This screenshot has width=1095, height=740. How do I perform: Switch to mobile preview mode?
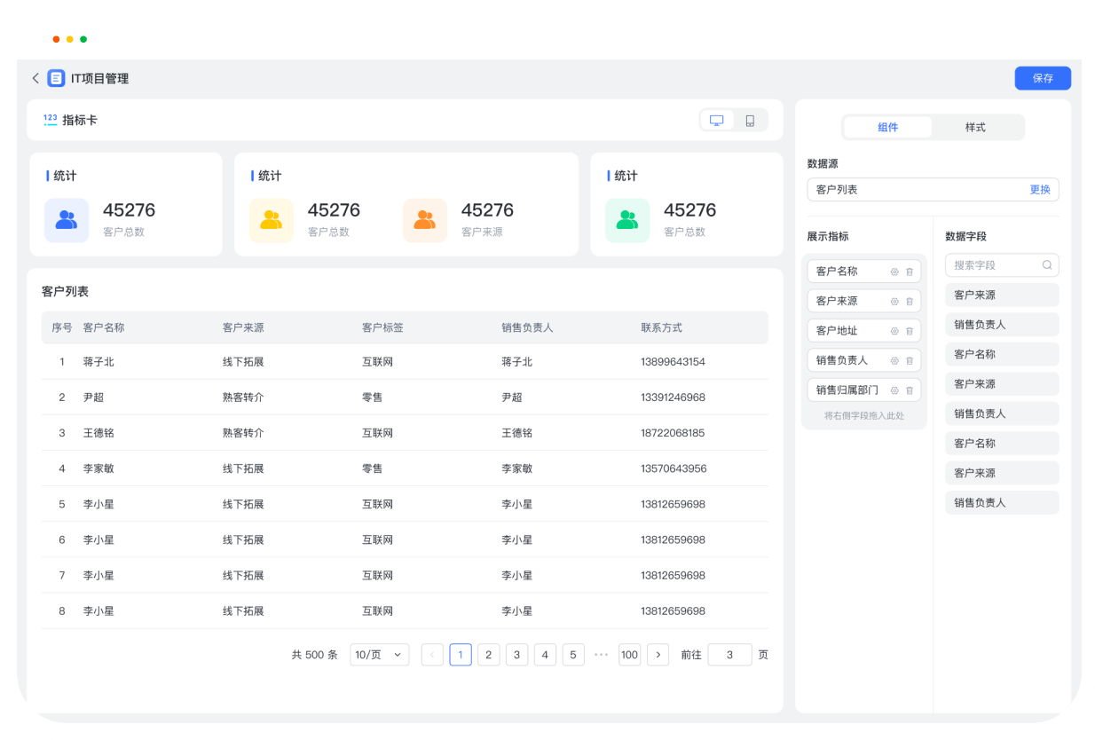pos(750,121)
